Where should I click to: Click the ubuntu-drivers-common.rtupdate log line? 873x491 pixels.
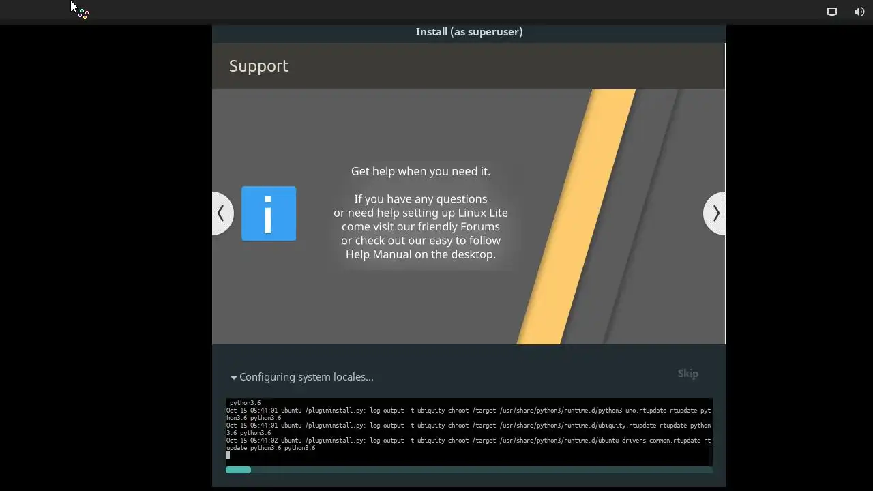coord(469,444)
